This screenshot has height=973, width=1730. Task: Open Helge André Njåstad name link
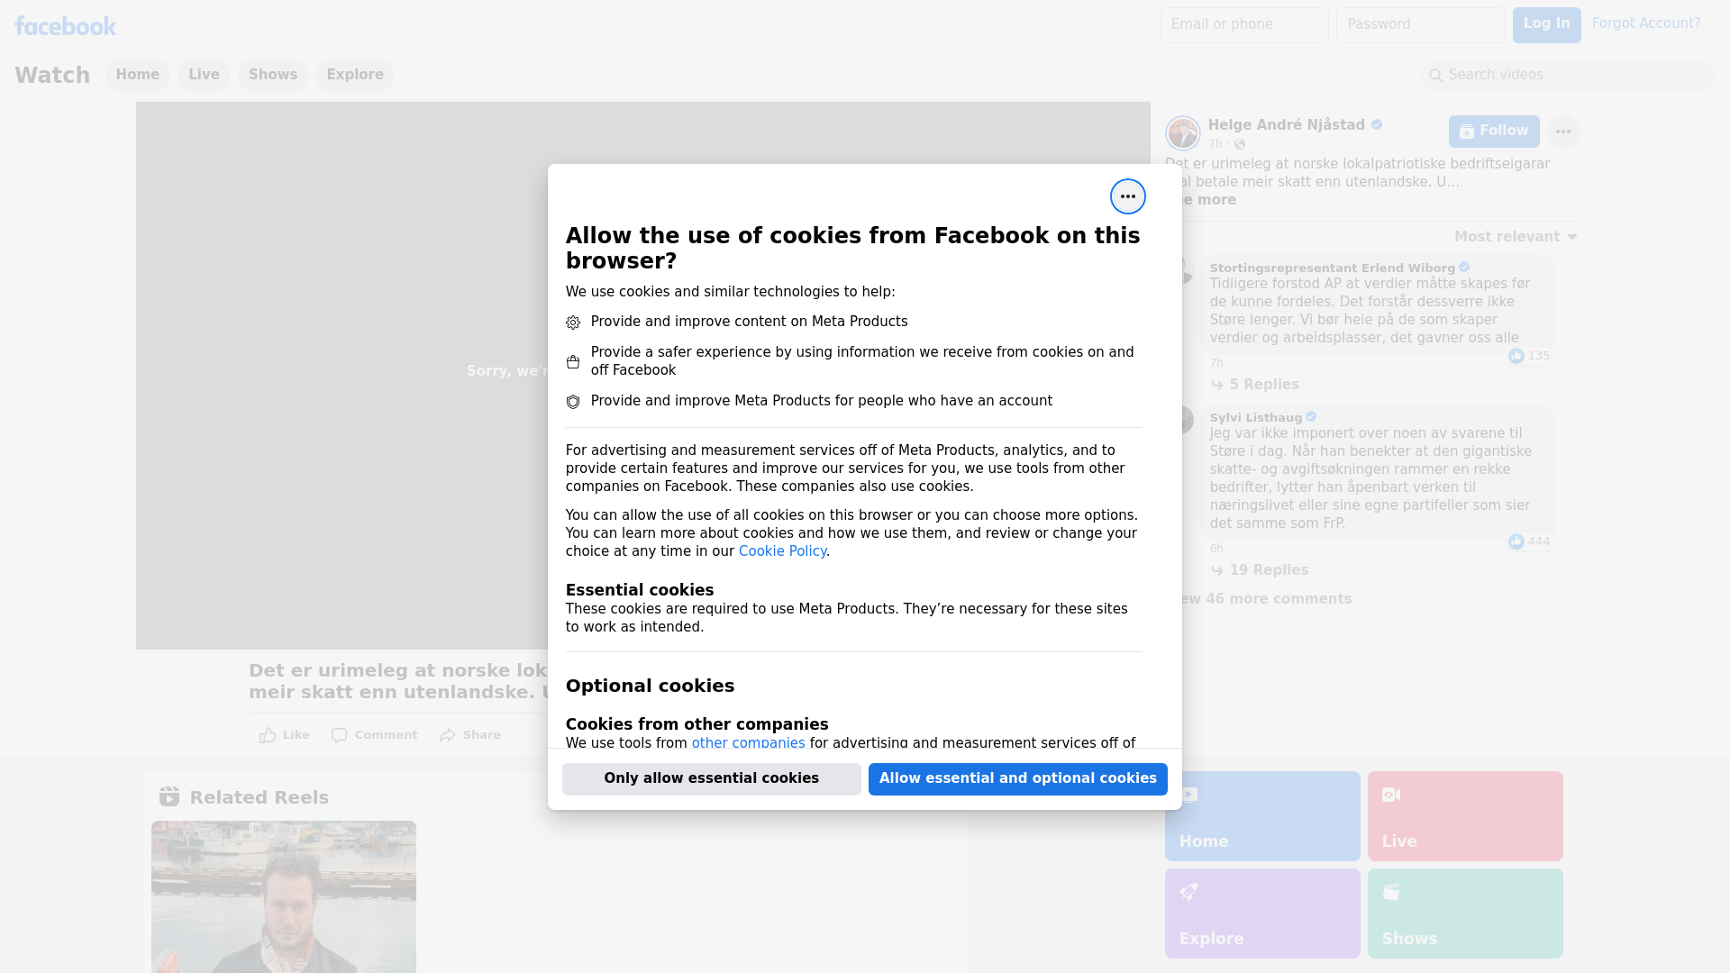click(1286, 125)
